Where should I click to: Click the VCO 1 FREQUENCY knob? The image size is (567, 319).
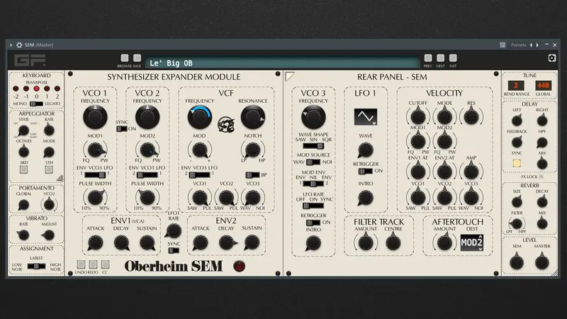(x=95, y=117)
